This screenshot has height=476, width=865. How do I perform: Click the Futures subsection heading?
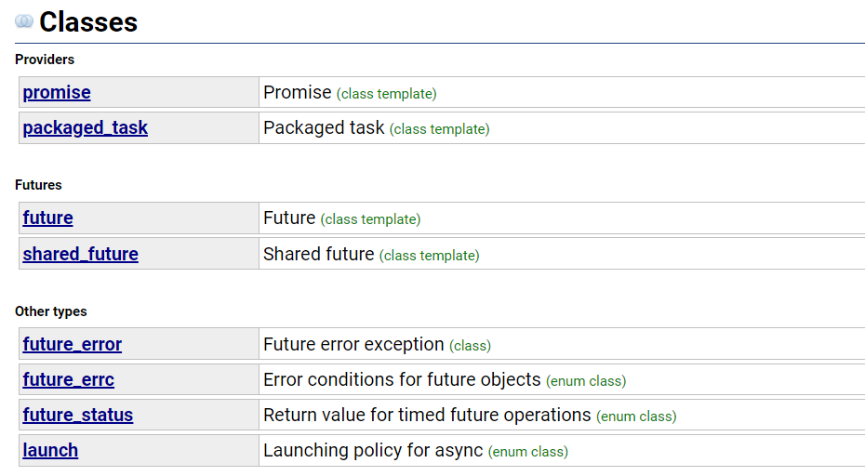pos(38,185)
